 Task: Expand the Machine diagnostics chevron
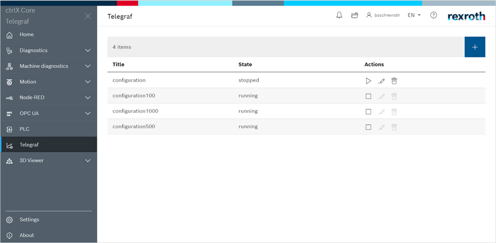pyautogui.click(x=88, y=66)
